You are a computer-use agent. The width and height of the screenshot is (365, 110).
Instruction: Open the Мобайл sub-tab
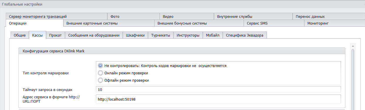[213, 35]
